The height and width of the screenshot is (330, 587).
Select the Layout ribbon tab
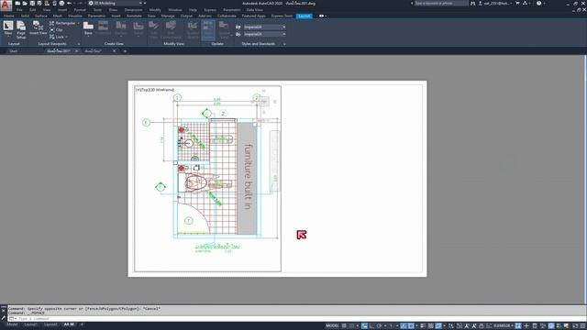(x=304, y=16)
